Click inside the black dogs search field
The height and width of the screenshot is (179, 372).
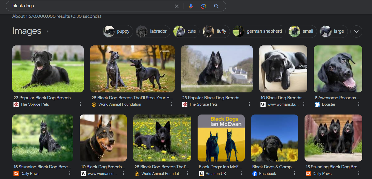point(89,6)
